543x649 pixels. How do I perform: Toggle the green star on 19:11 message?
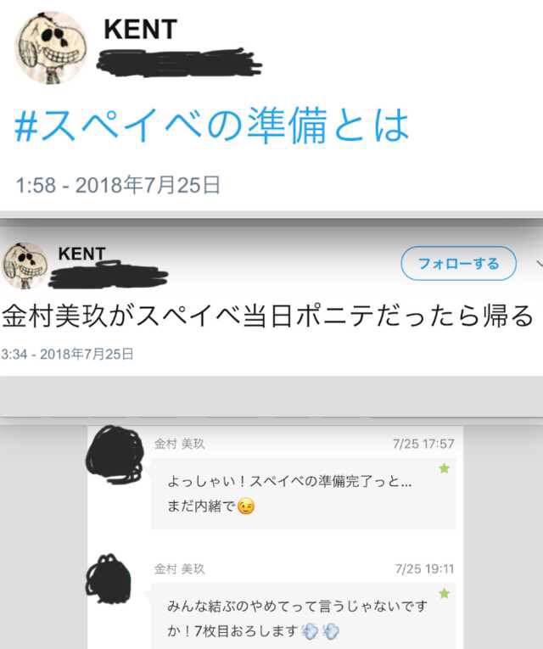coord(444,593)
